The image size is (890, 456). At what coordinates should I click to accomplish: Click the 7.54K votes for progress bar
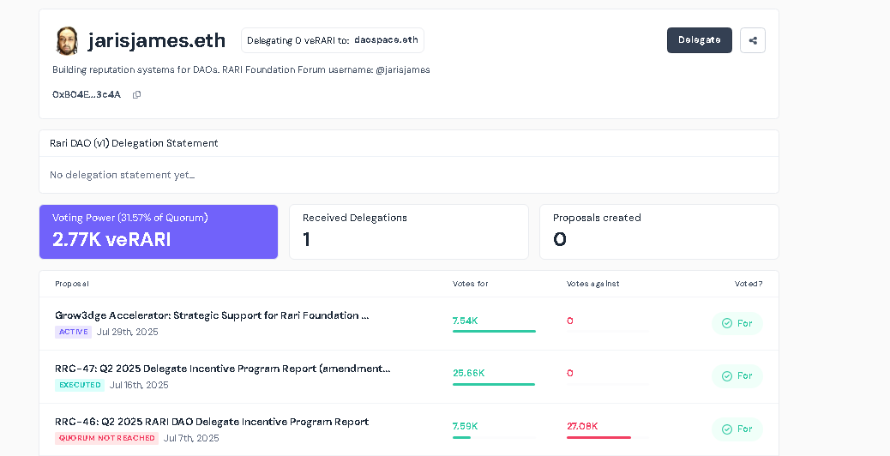(x=494, y=331)
